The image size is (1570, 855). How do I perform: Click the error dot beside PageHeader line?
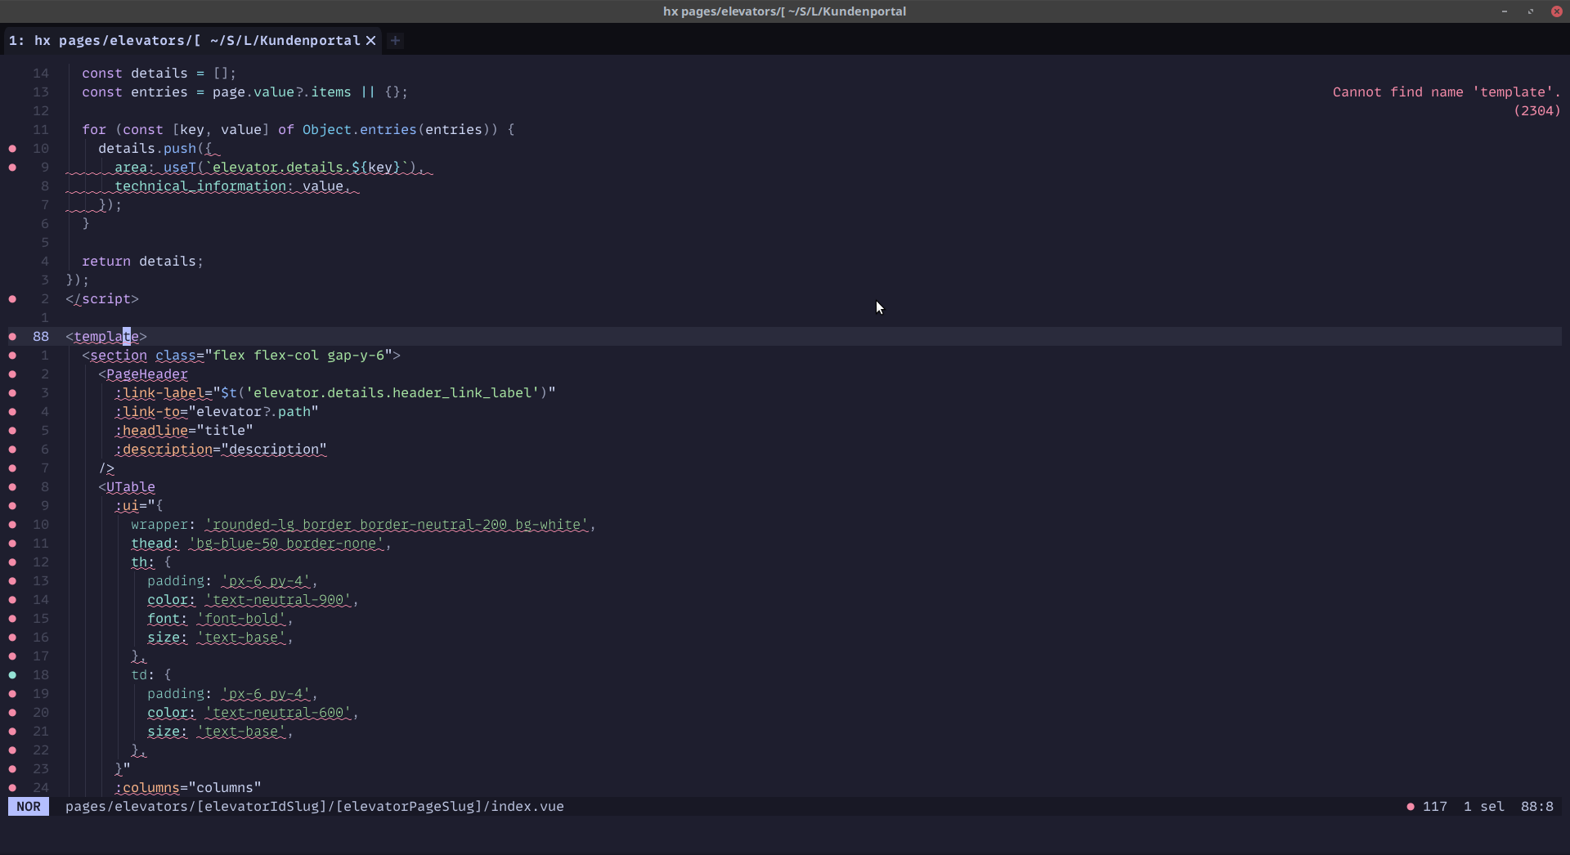(12, 374)
